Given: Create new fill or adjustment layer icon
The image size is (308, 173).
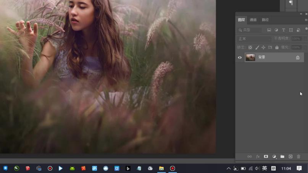Looking at the screenshot, I should pos(274,157).
